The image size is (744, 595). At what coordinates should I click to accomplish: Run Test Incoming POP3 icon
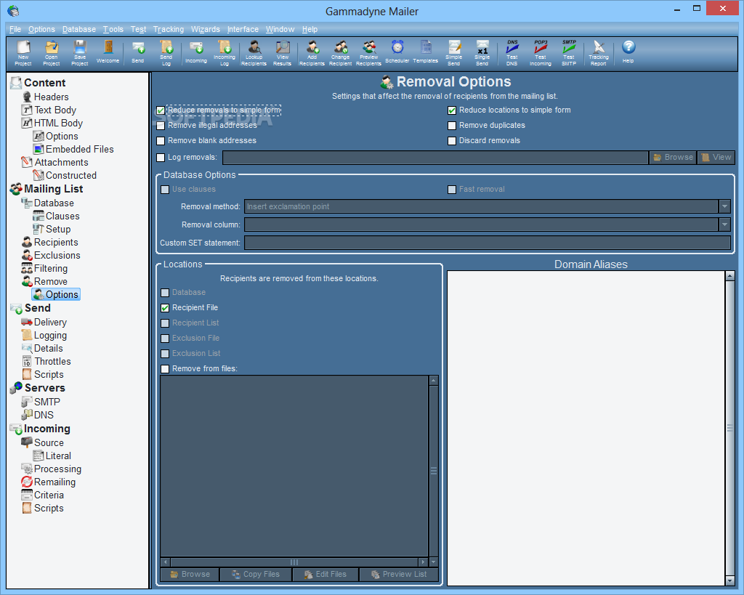click(x=541, y=52)
